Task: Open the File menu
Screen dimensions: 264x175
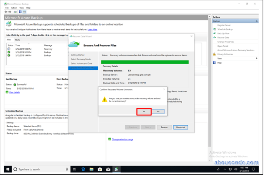Action: (x=7, y=7)
